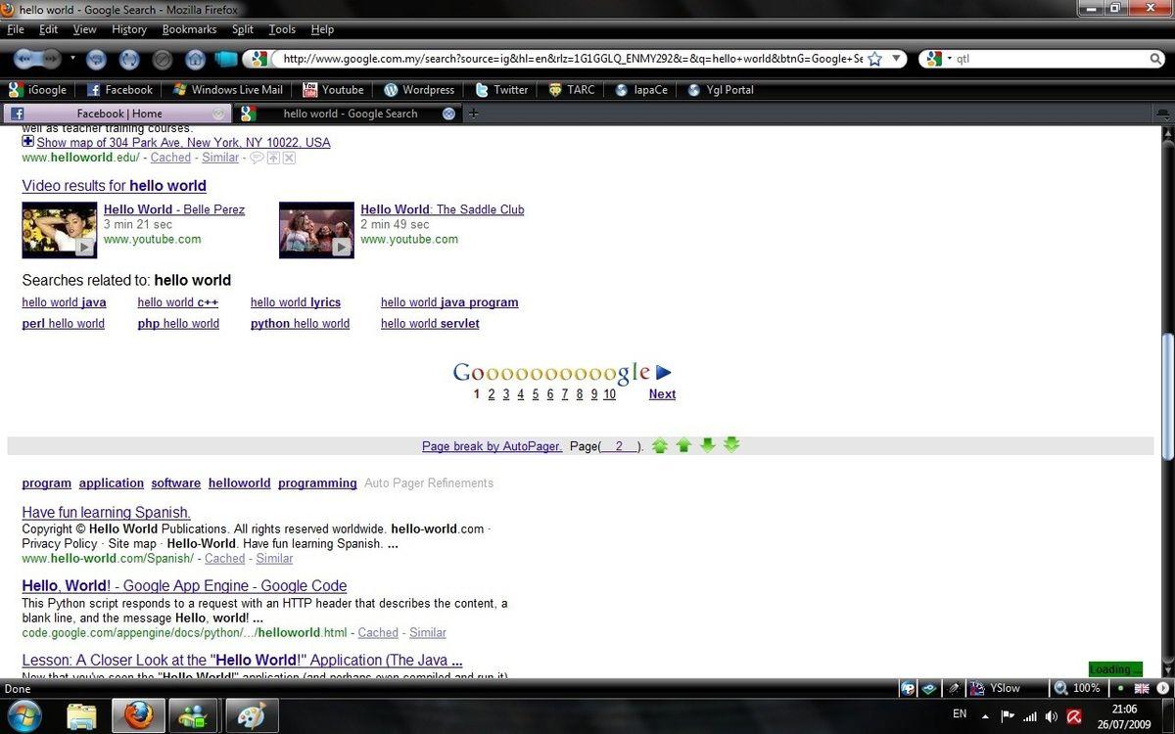This screenshot has height=734, width=1175.
Task: Click the home button icon
Action: click(x=196, y=59)
